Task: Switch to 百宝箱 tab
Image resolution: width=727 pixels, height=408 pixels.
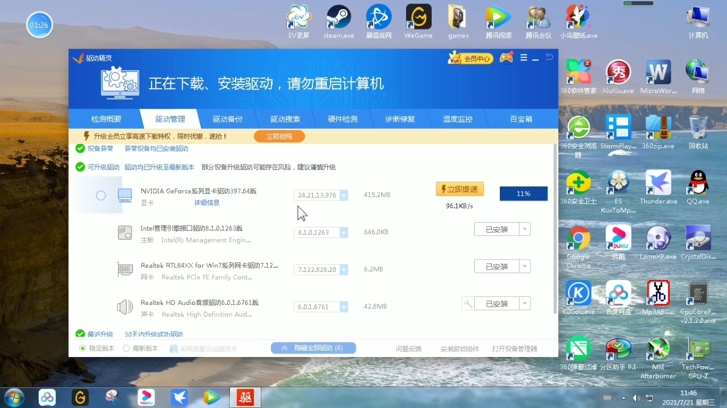Action: 521,119
